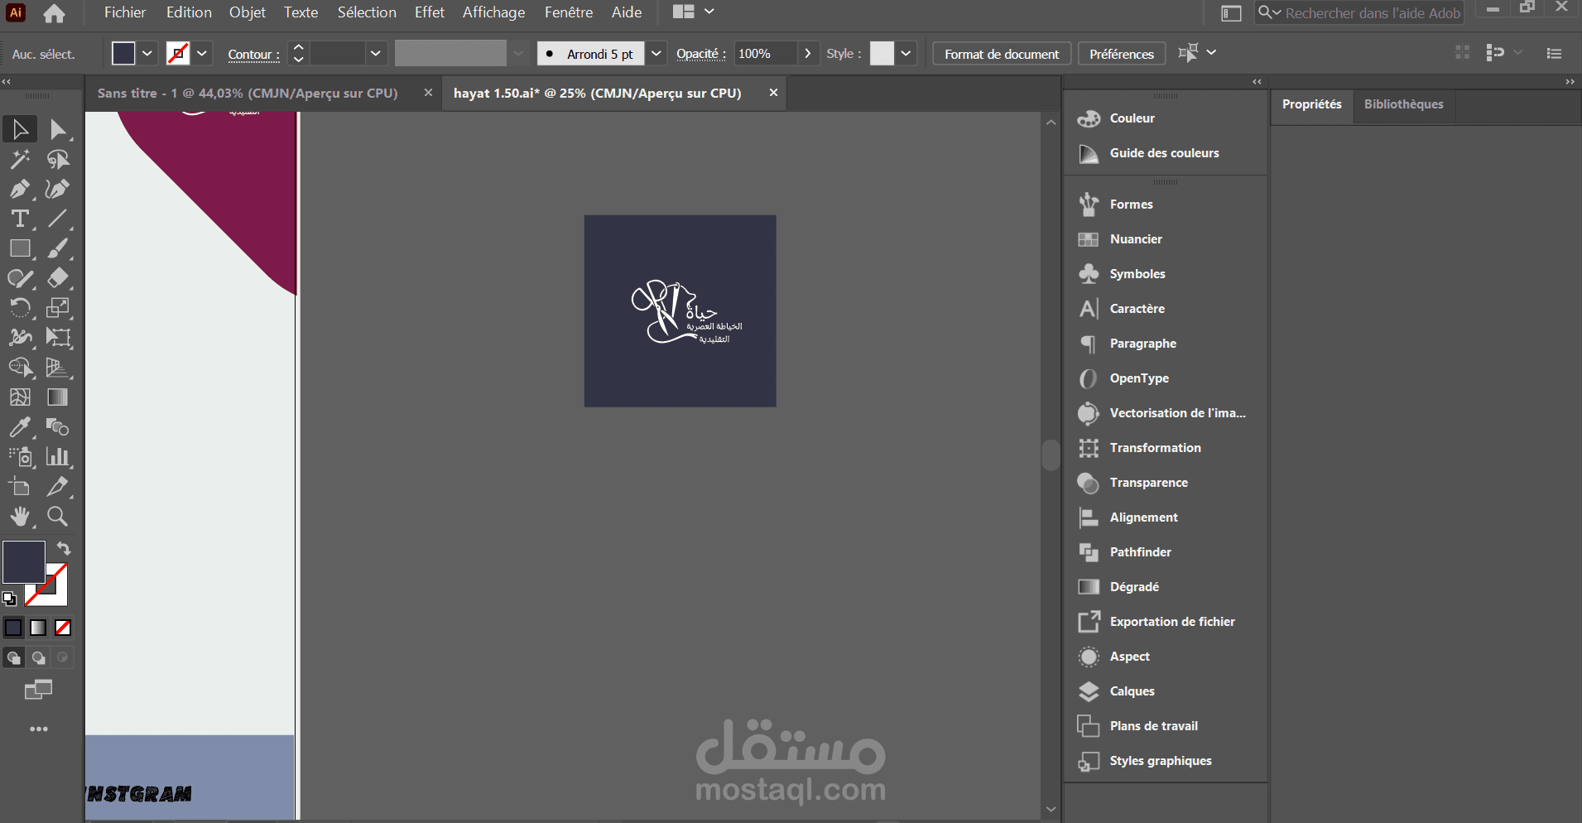This screenshot has height=823, width=1582.
Task: Select the Shape Builder tool
Action: [x=20, y=368]
